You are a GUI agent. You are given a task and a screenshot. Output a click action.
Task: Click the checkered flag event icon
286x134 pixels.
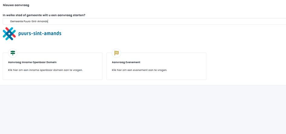coord(117,53)
